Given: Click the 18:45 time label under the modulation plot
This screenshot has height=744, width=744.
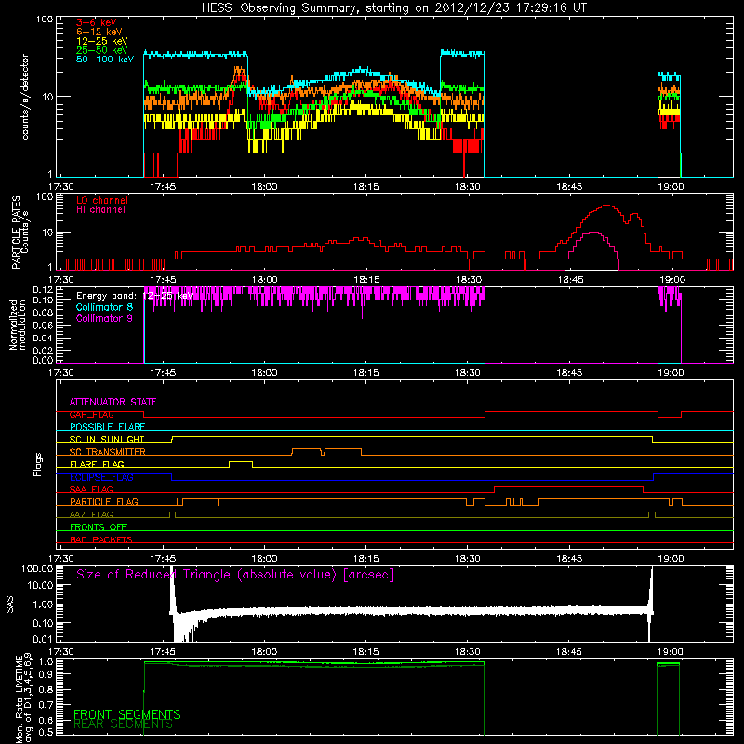Looking at the screenshot, I should pyautogui.click(x=569, y=373).
